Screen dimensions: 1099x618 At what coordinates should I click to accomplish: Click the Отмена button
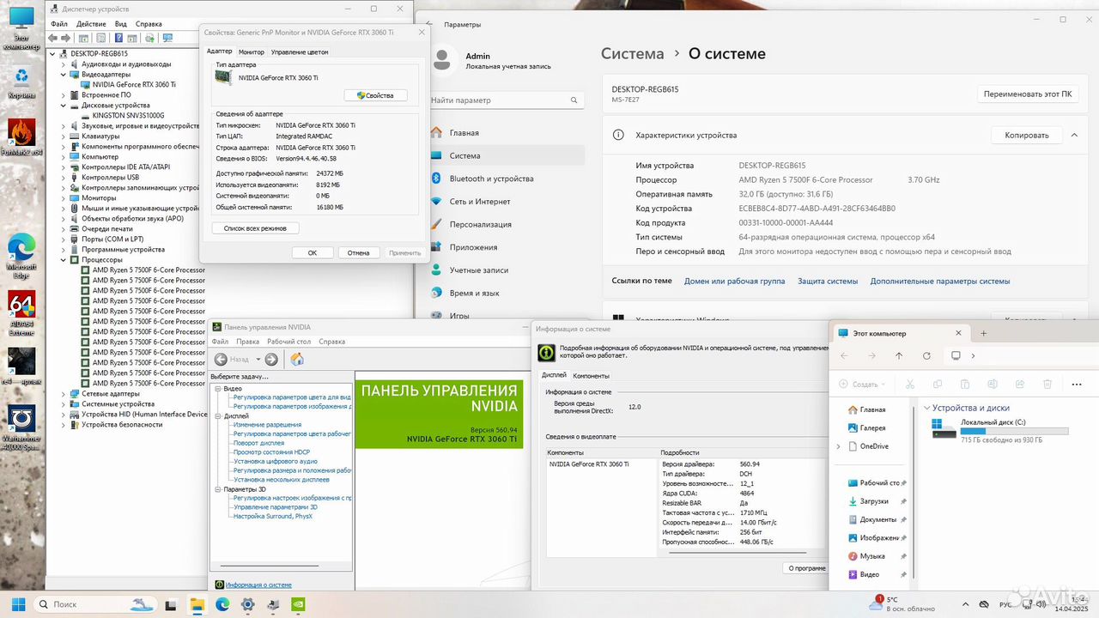[359, 253]
